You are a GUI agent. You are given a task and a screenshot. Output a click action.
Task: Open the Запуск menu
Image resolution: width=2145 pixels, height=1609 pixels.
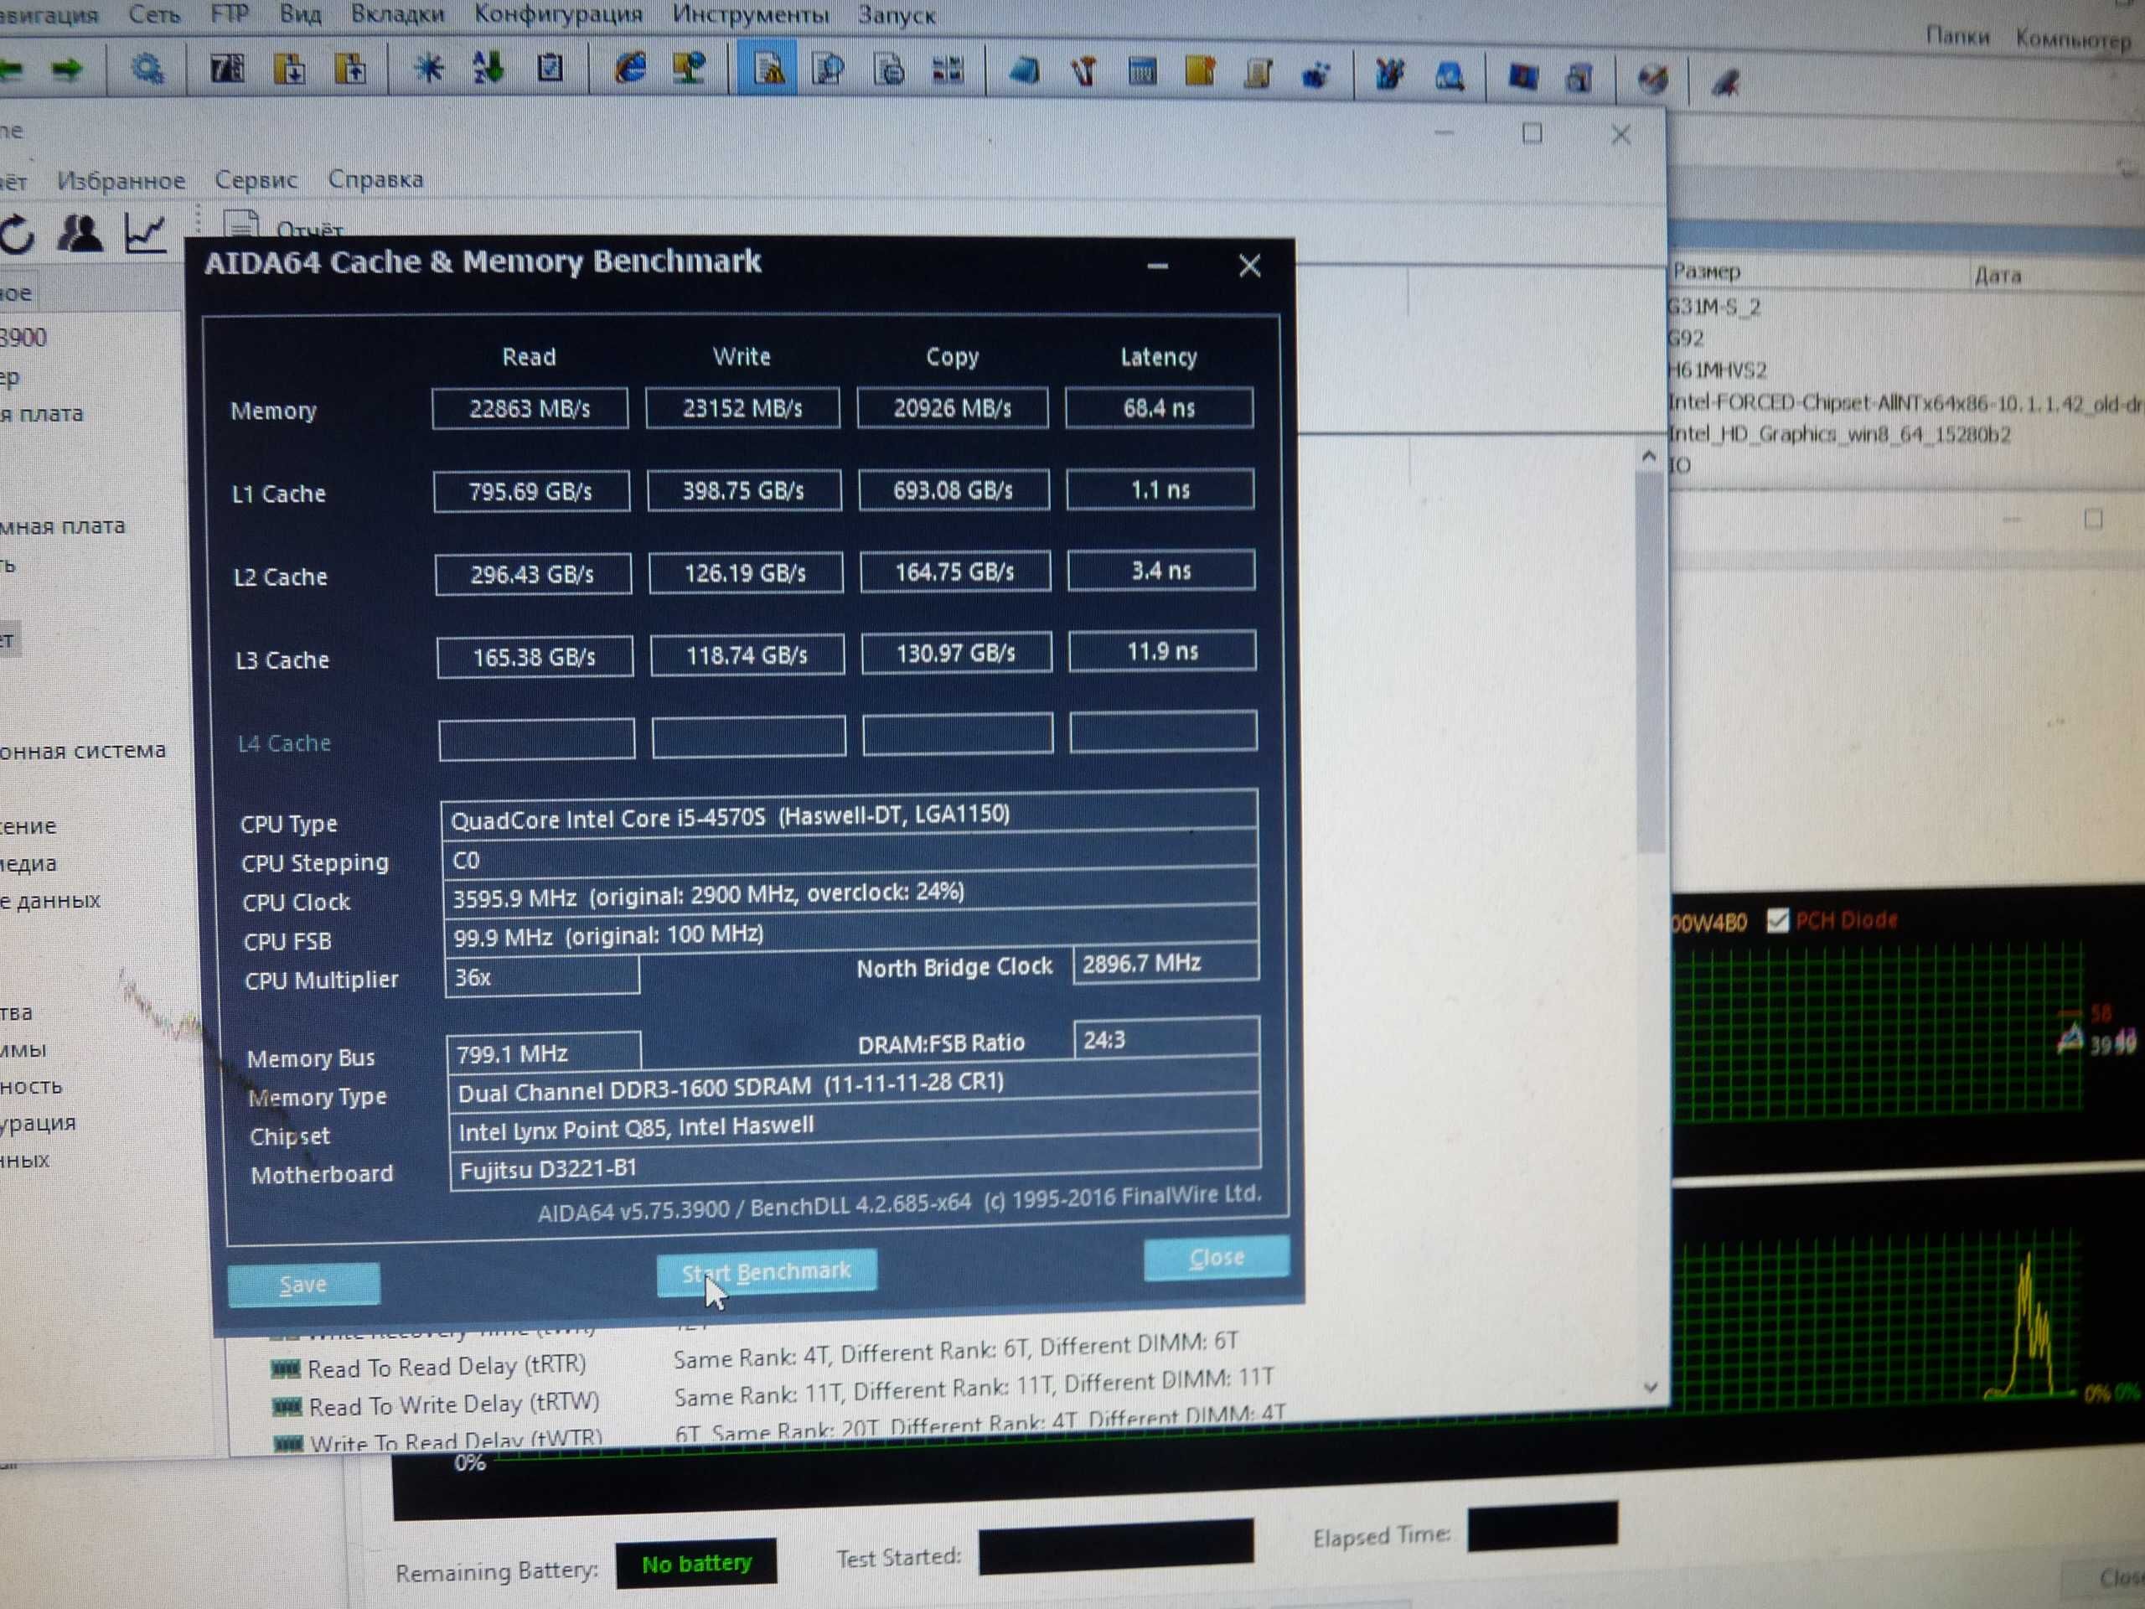click(897, 16)
